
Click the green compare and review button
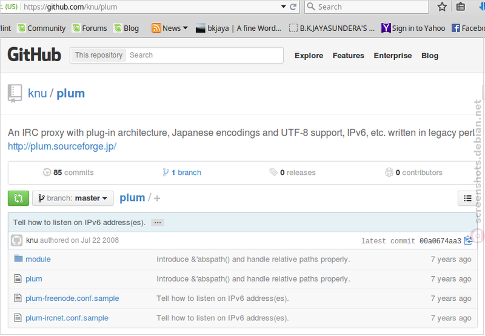click(x=18, y=198)
